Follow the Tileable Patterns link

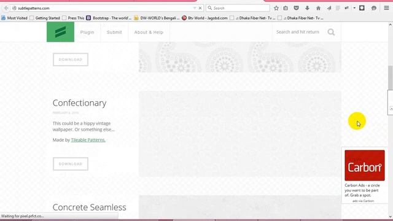tap(88, 140)
